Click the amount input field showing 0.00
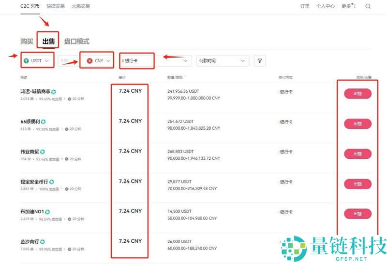 coord(68,61)
